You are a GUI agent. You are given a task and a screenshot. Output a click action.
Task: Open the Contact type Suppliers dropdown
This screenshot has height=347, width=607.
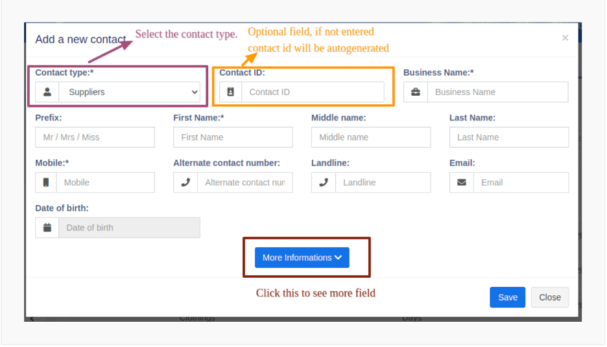pyautogui.click(x=129, y=92)
